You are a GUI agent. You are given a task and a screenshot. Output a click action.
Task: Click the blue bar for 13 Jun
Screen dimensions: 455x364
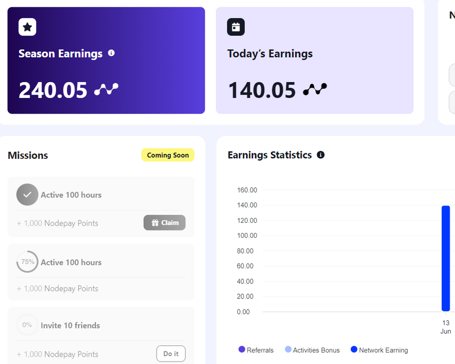446,258
